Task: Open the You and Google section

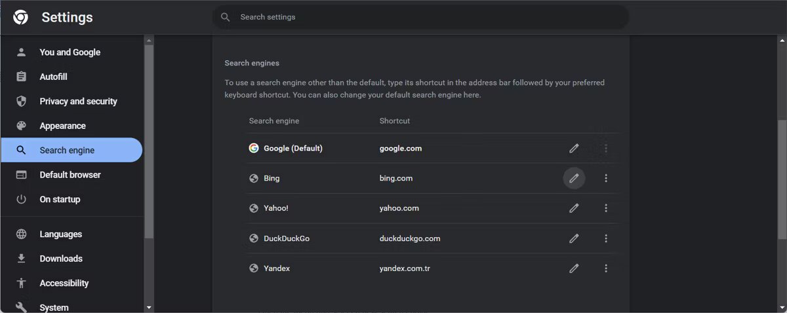Action: [x=71, y=52]
